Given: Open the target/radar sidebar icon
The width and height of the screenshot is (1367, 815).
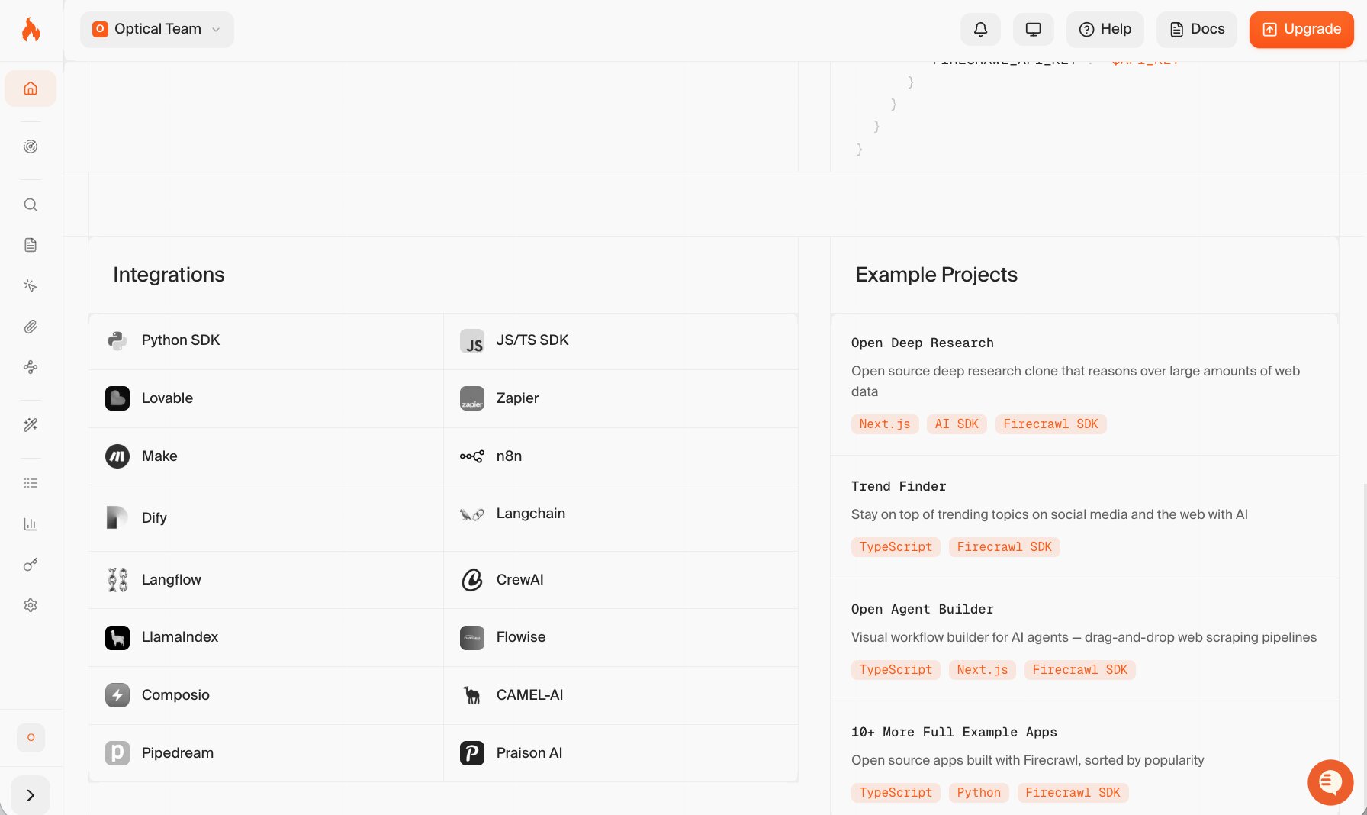Looking at the screenshot, I should (x=31, y=147).
